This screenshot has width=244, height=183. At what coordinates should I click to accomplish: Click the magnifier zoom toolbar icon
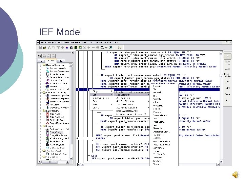click(102, 47)
